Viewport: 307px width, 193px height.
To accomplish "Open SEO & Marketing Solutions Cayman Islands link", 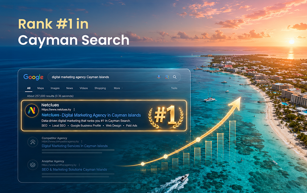I will click(x=74, y=169).
